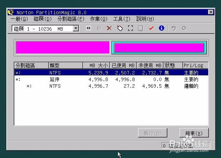Click the 未使用 MB column header
This screenshot has width=221, height=158.
coord(150,65)
